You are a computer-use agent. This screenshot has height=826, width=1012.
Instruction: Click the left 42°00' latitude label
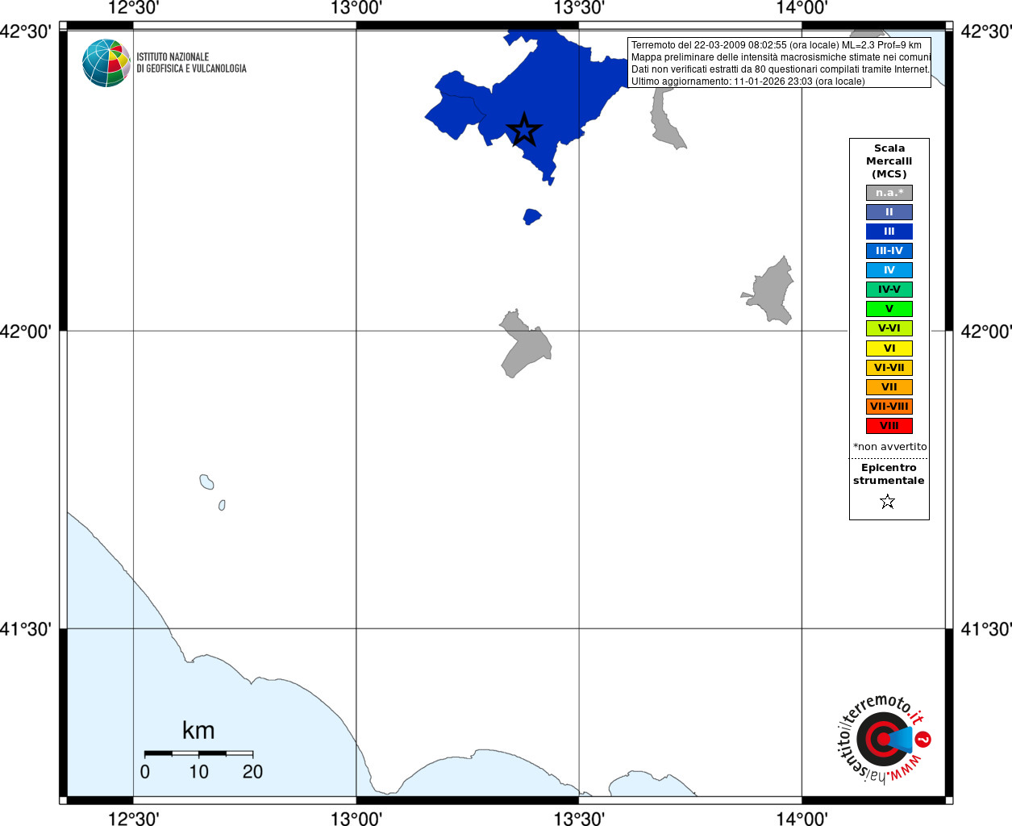[25, 332]
